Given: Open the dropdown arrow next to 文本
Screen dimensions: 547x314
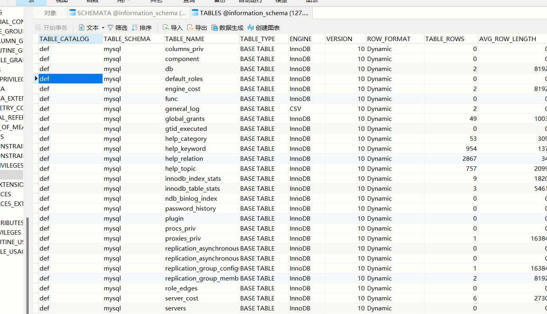Looking at the screenshot, I should (103, 28).
